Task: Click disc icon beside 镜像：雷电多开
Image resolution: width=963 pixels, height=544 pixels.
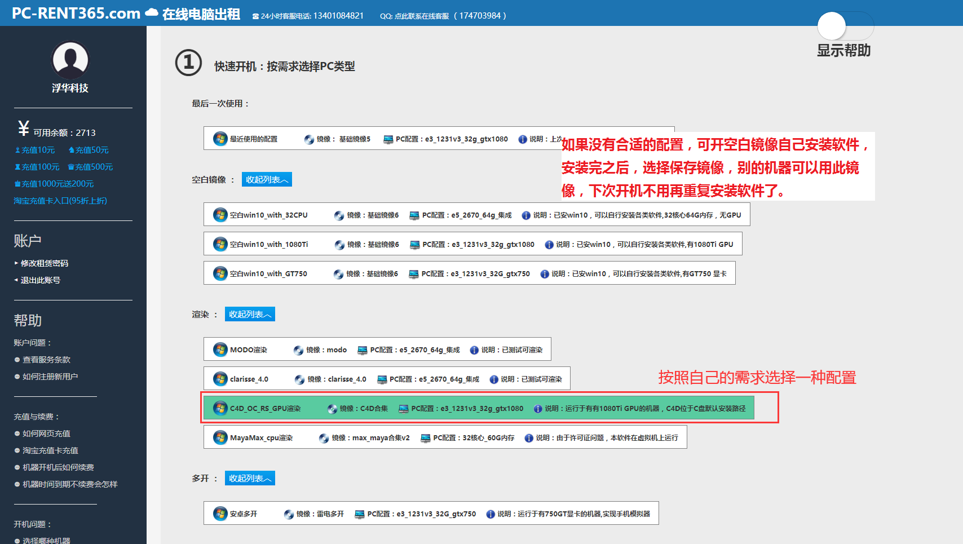Action: (289, 514)
